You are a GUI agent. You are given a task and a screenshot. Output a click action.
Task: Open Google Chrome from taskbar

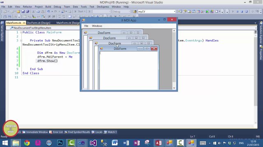click(x=27, y=143)
